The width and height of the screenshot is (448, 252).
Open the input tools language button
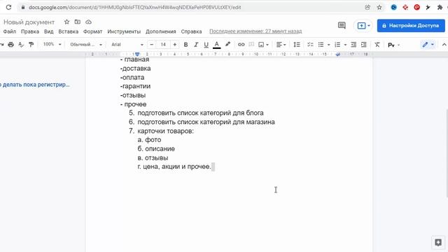click(391, 45)
